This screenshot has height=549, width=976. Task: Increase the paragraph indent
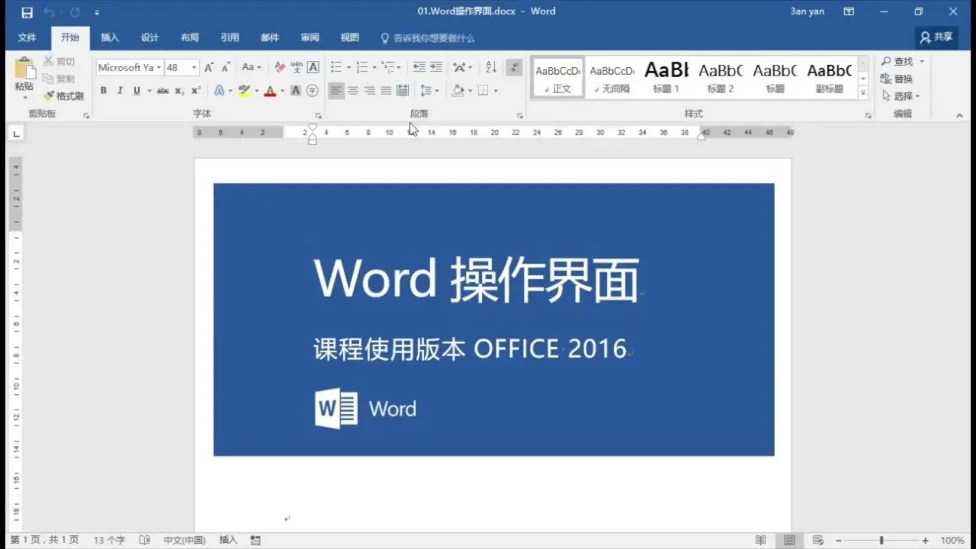(x=436, y=68)
